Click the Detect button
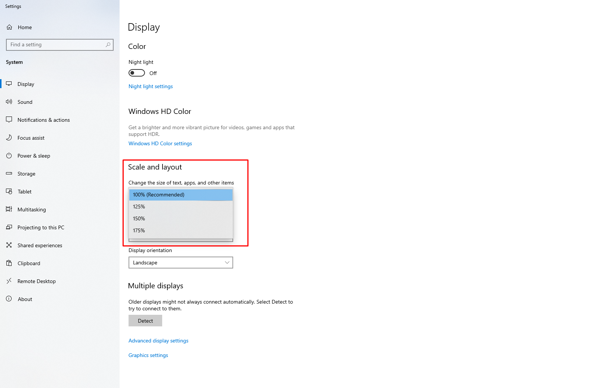Image resolution: width=596 pixels, height=388 pixels. [145, 321]
